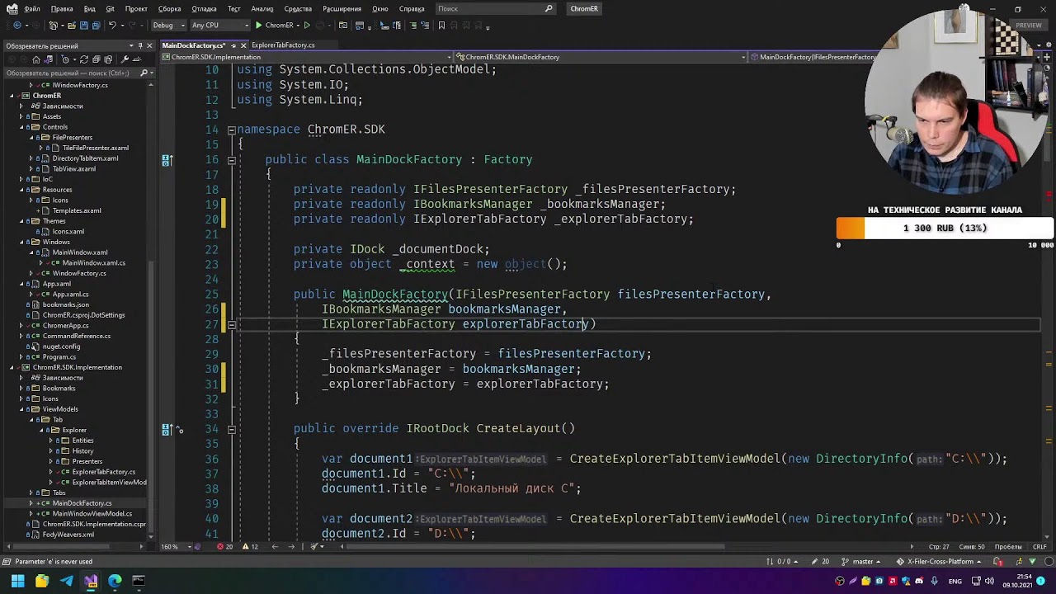Select MainWindow.xaml in Solution Explorer
The width and height of the screenshot is (1056, 594).
tap(79, 252)
